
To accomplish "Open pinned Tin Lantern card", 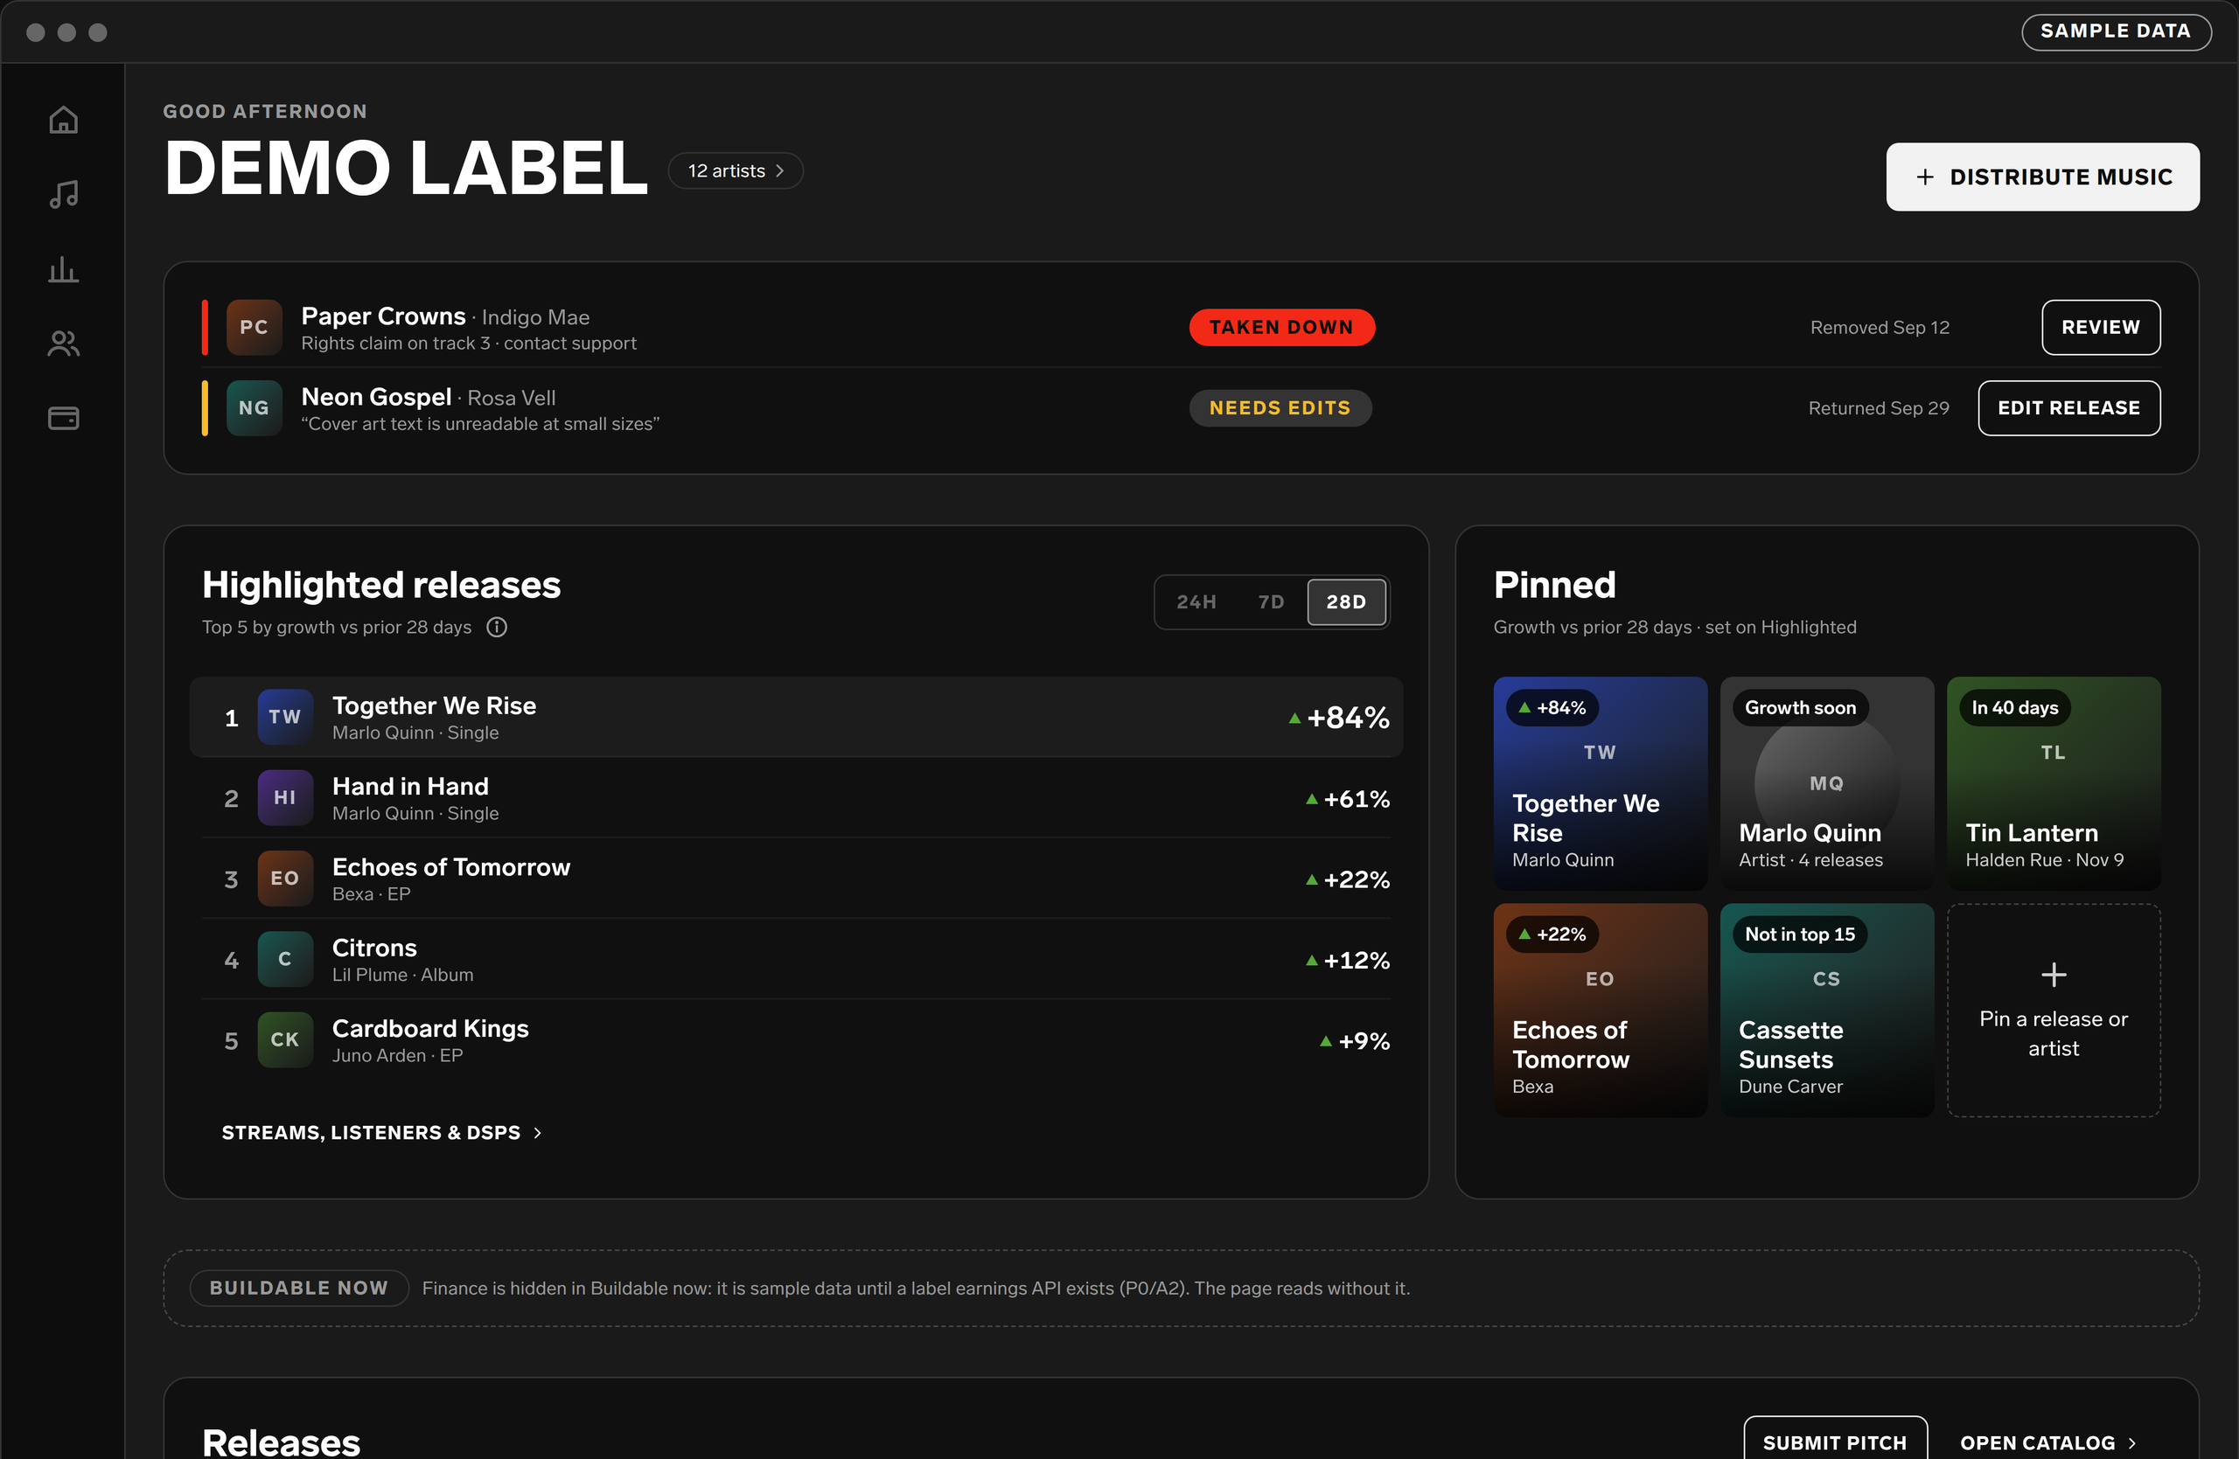I will 2053,783.
